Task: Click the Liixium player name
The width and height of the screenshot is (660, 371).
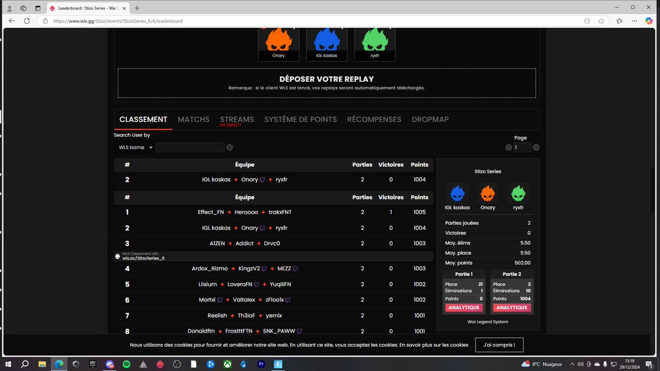Action: 207,284
